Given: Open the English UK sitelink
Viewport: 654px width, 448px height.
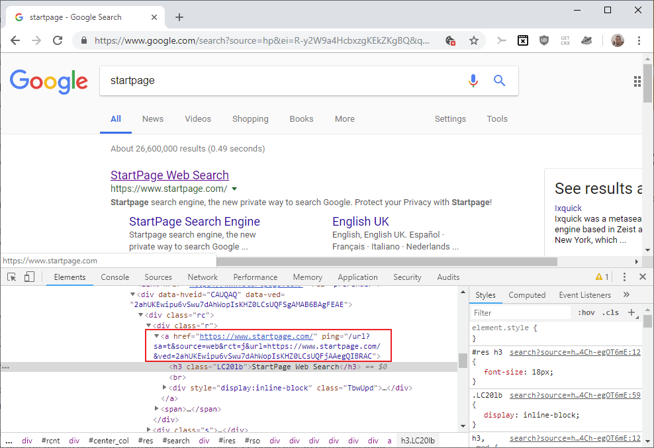Looking at the screenshot, I should coord(360,222).
